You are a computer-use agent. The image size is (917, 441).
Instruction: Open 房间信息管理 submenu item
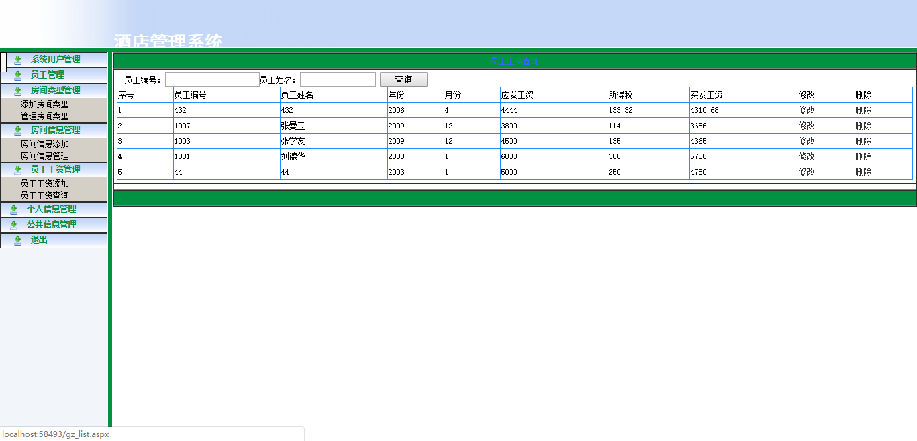tap(44, 156)
